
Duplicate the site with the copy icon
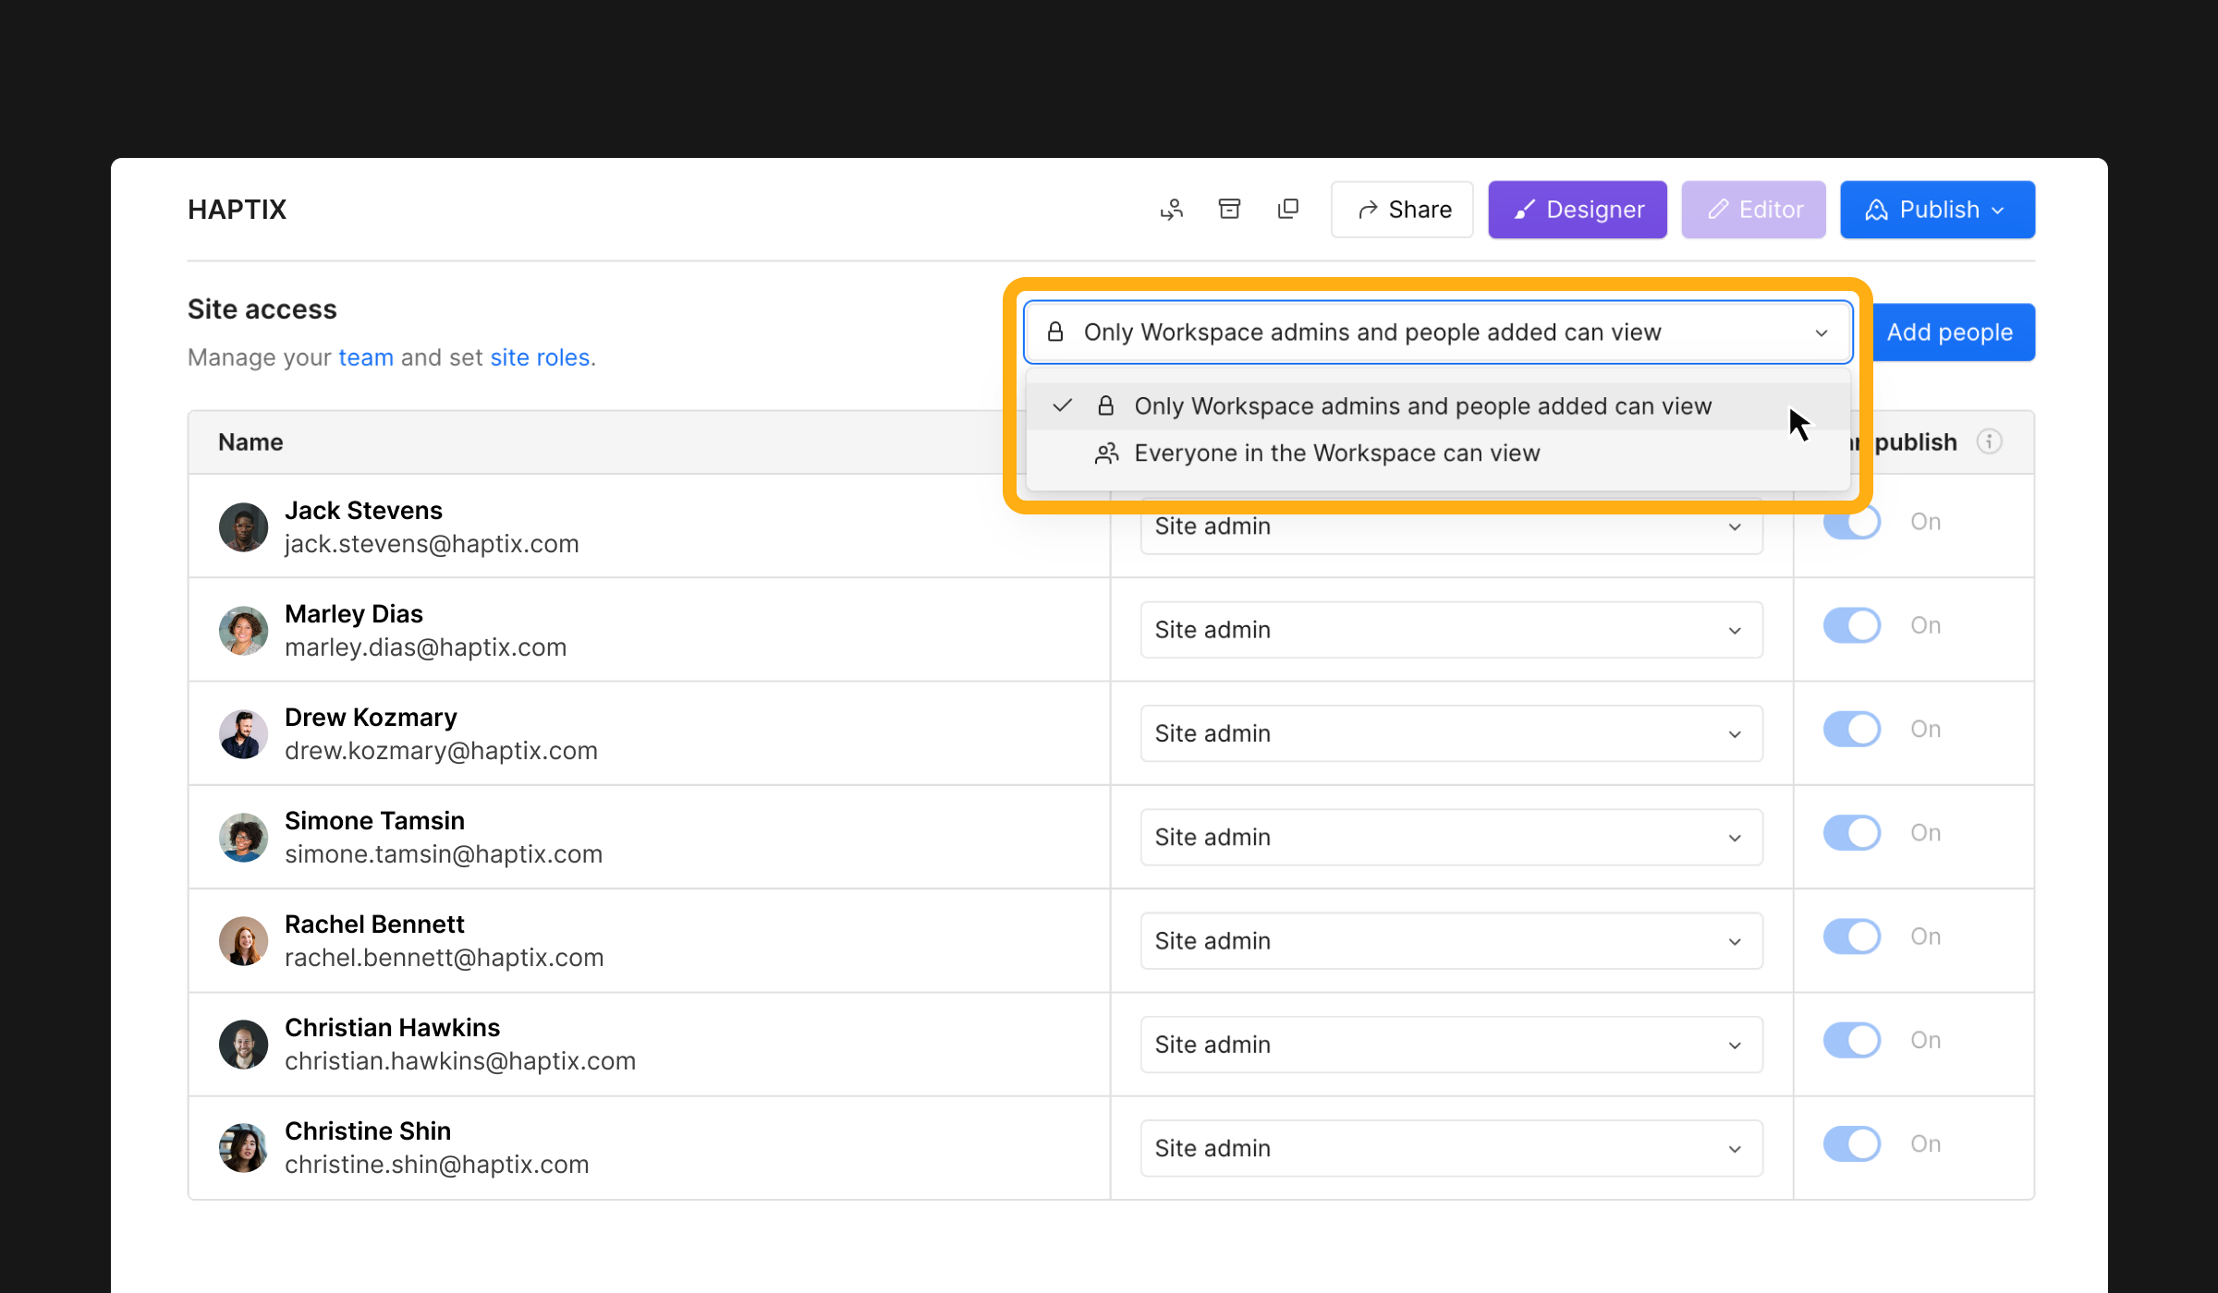[1288, 209]
